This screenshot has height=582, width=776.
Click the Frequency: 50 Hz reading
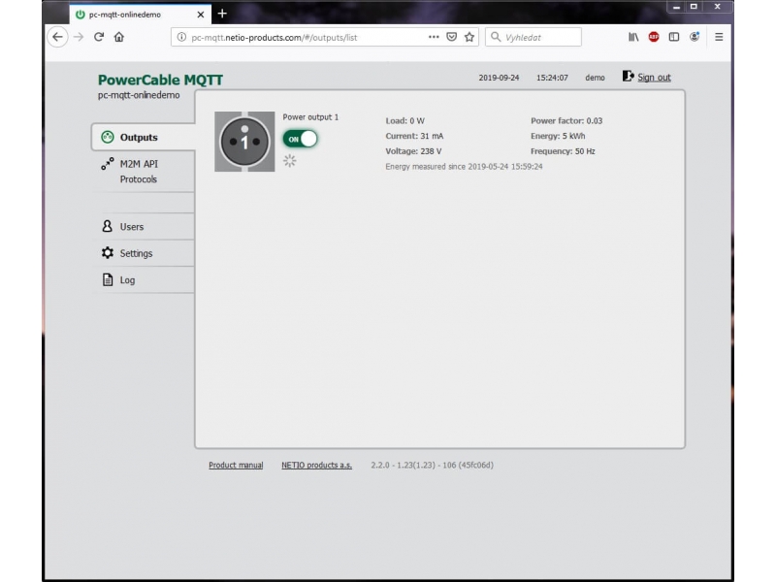pos(563,151)
